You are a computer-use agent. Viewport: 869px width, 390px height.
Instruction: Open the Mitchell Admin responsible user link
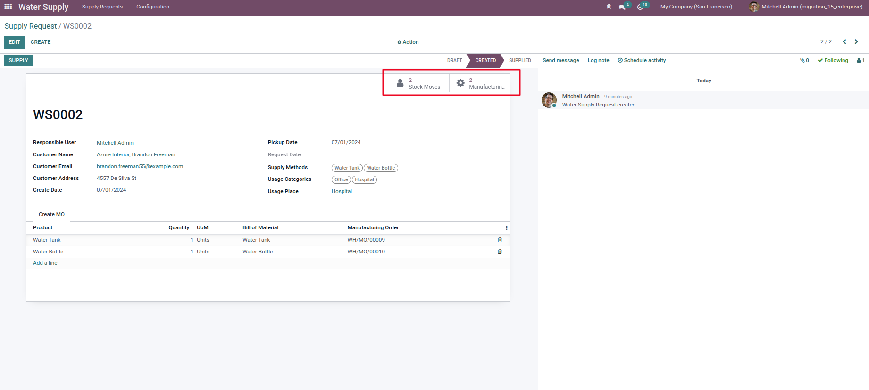[x=115, y=143]
